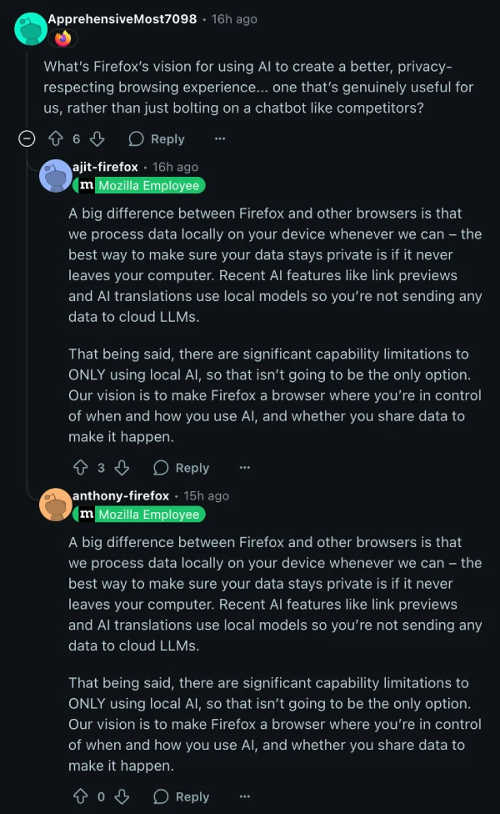Upvote ajit-firefox's reply
The width and height of the screenshot is (500, 814).
[81, 468]
